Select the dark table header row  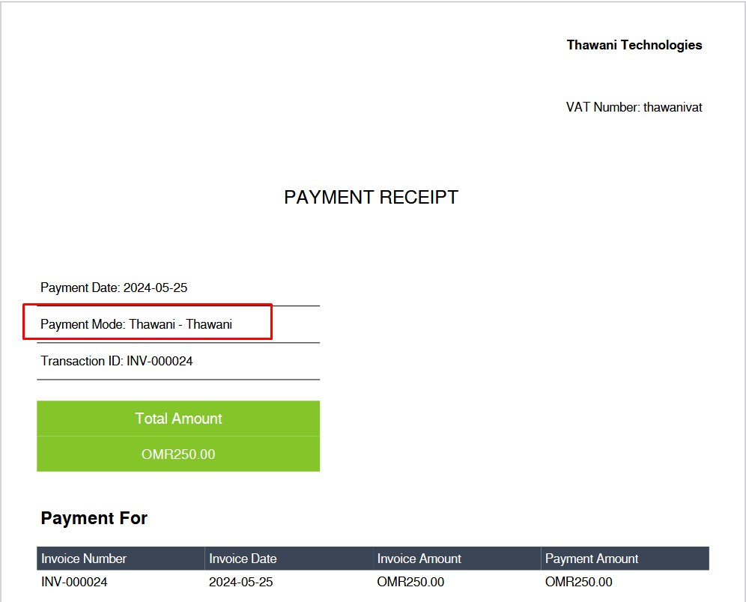(373, 559)
